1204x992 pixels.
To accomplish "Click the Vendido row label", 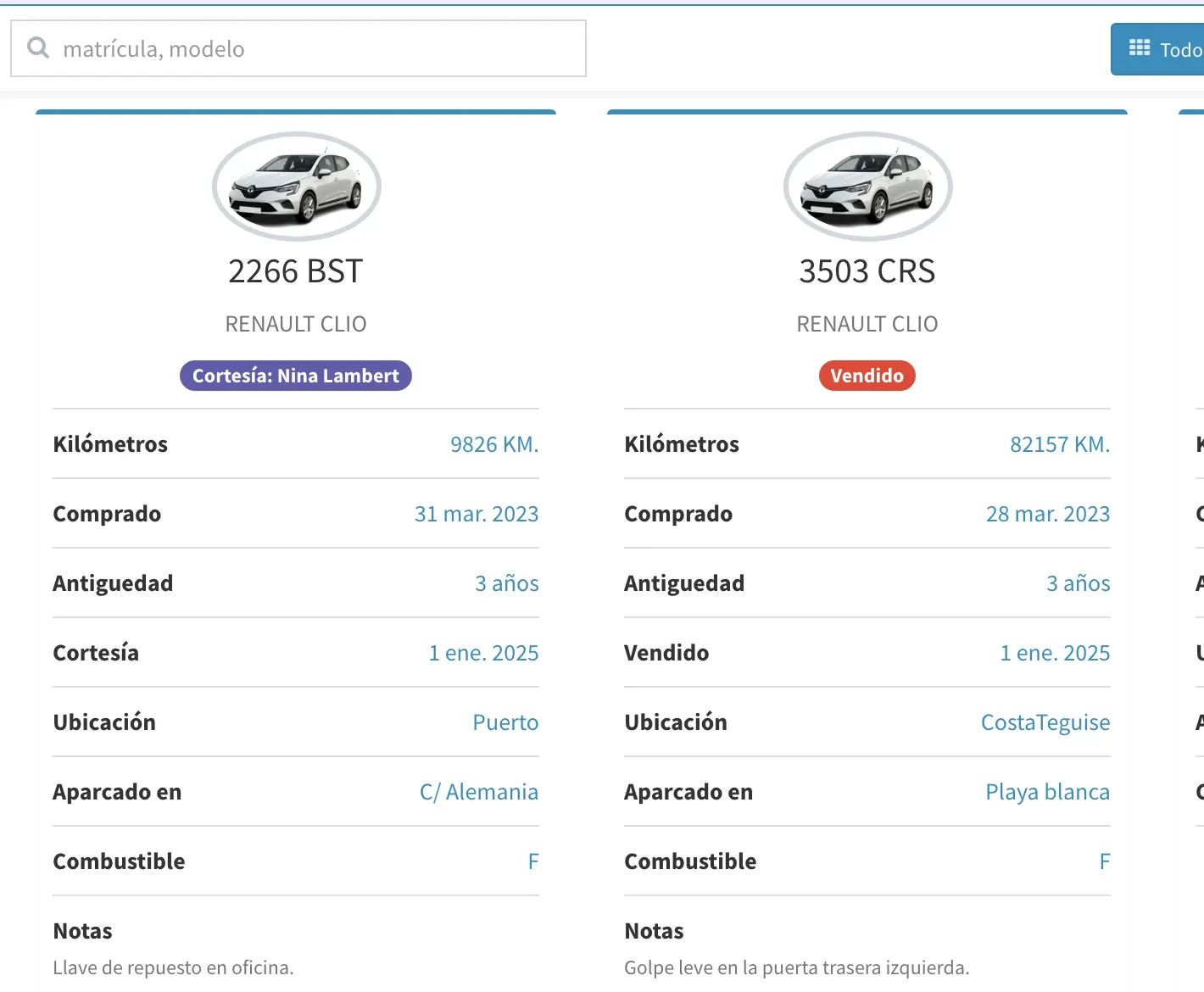I will (666, 653).
